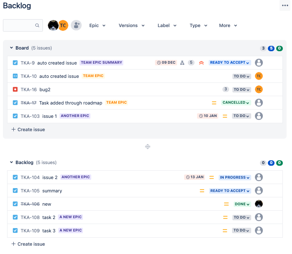Click the highest priority icon on TKA-9
The height and width of the screenshot is (254, 292).
pos(201,63)
